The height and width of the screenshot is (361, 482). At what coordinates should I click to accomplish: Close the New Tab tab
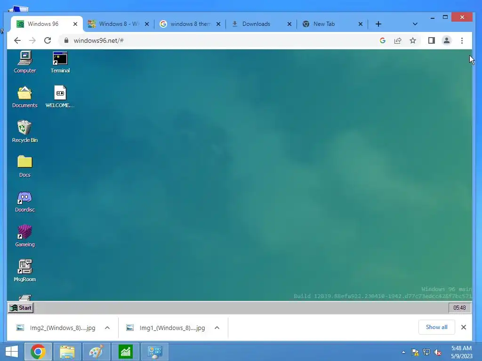(361, 24)
